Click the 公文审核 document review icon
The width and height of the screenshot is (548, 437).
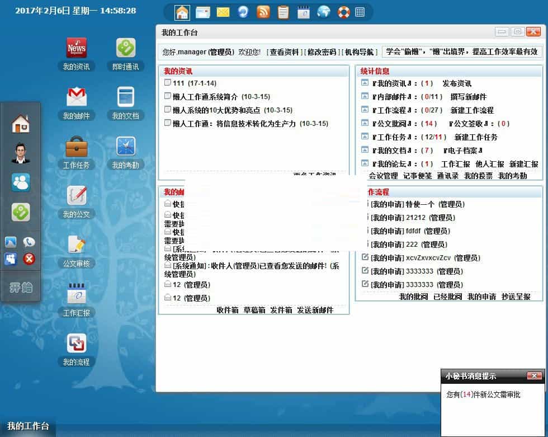click(x=76, y=246)
